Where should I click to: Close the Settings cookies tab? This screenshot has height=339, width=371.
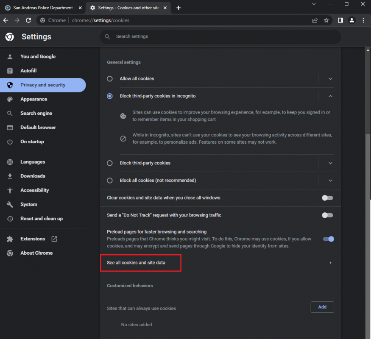click(165, 8)
